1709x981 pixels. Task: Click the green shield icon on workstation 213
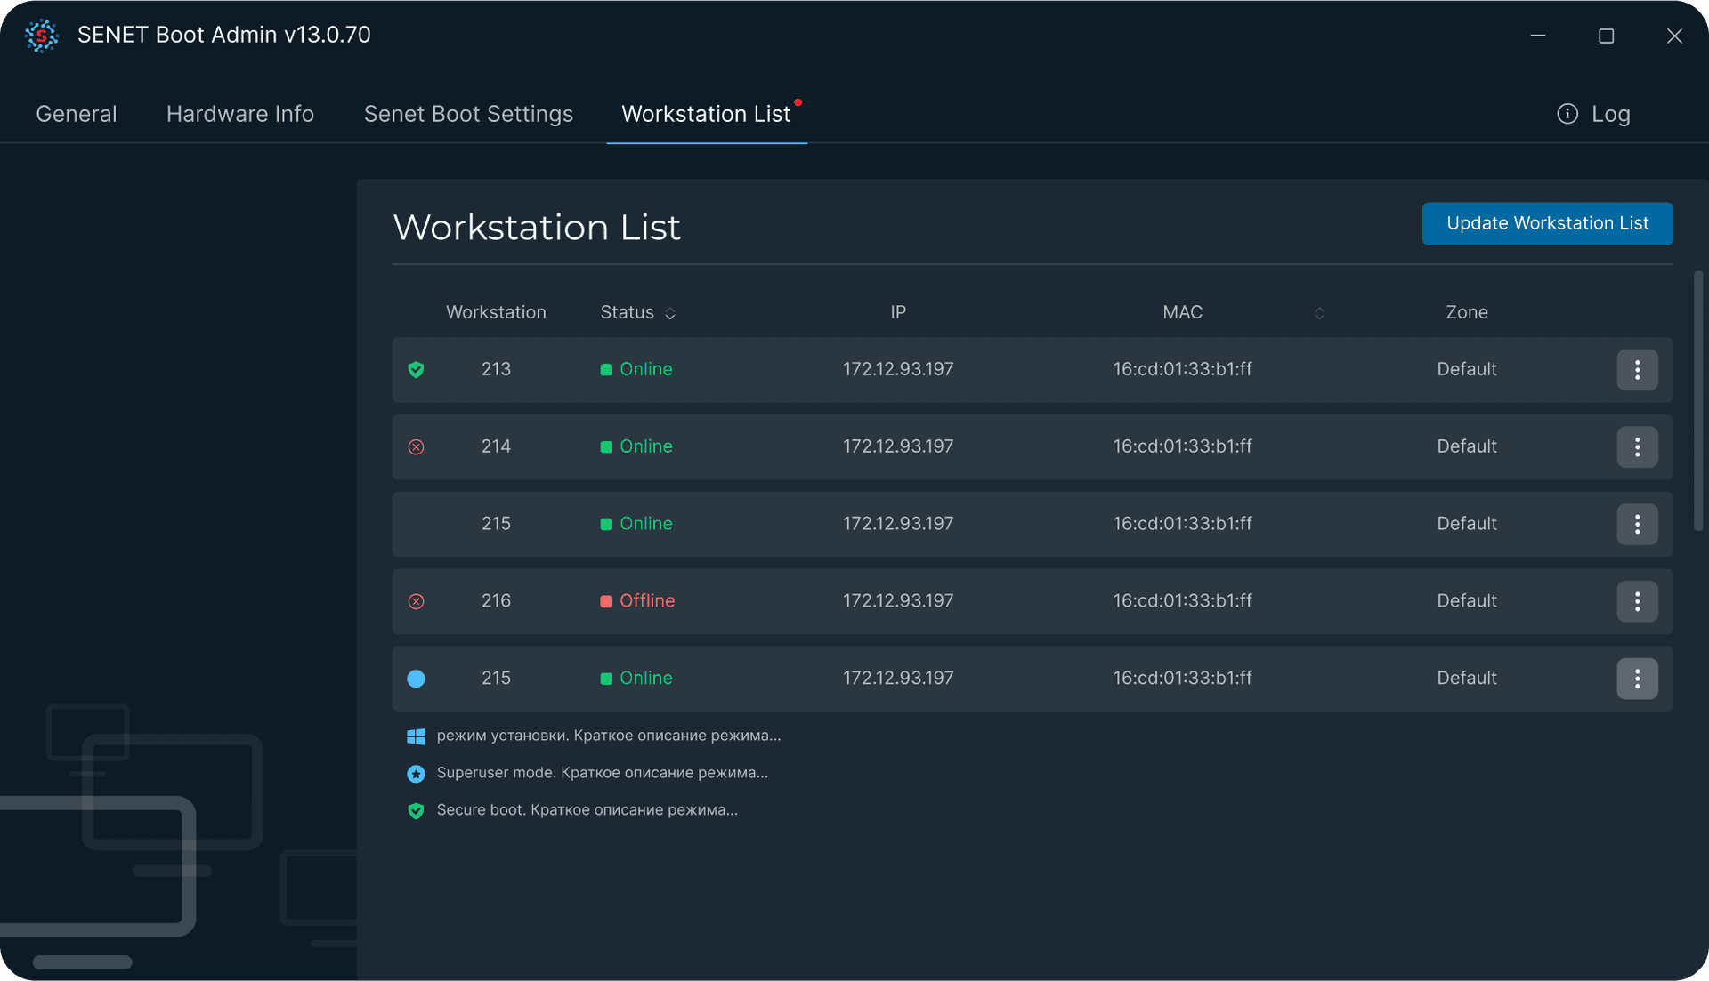[416, 369]
